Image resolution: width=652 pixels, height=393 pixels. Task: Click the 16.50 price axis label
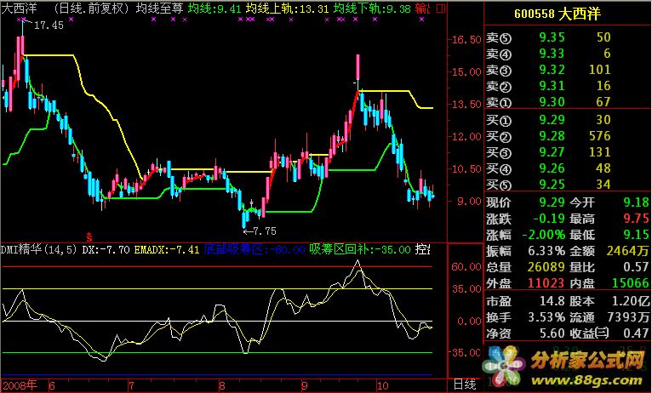466,40
